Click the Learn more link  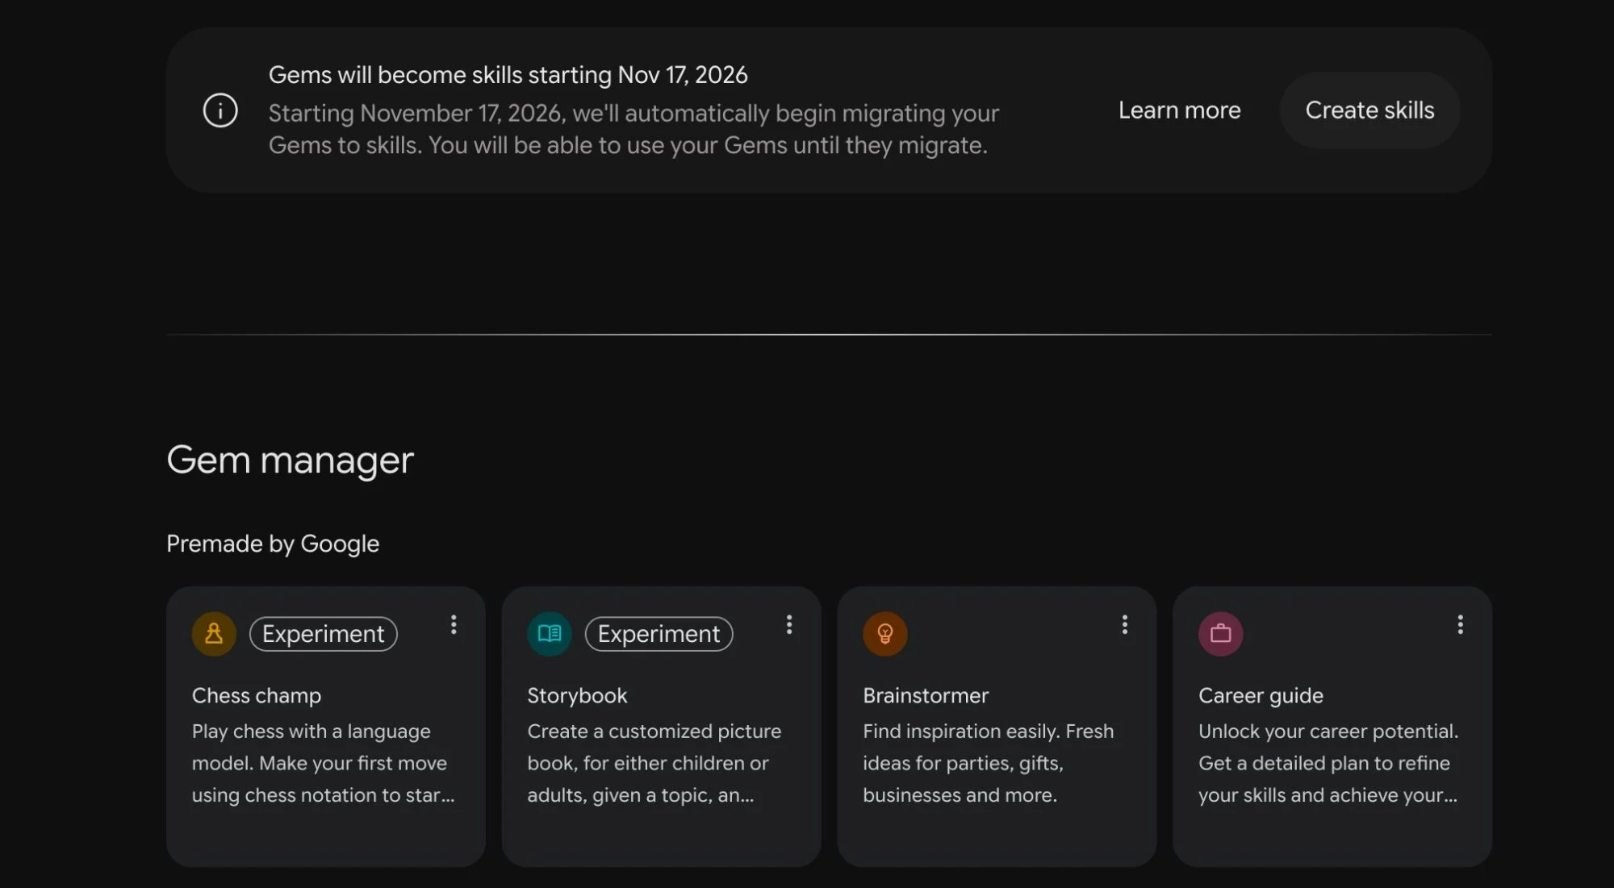(x=1179, y=110)
